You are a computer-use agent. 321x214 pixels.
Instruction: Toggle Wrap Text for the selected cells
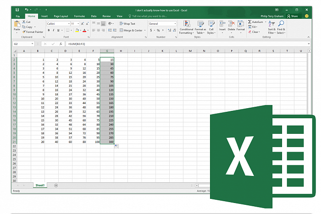click(128, 23)
